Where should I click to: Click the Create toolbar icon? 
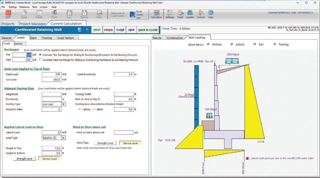coord(39,14)
